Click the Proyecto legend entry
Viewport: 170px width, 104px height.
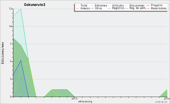click(157, 5)
